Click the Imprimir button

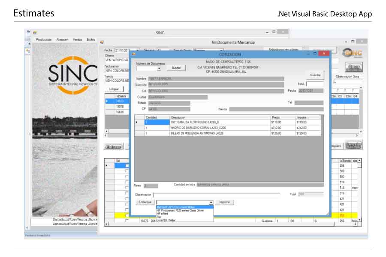tap(224, 202)
